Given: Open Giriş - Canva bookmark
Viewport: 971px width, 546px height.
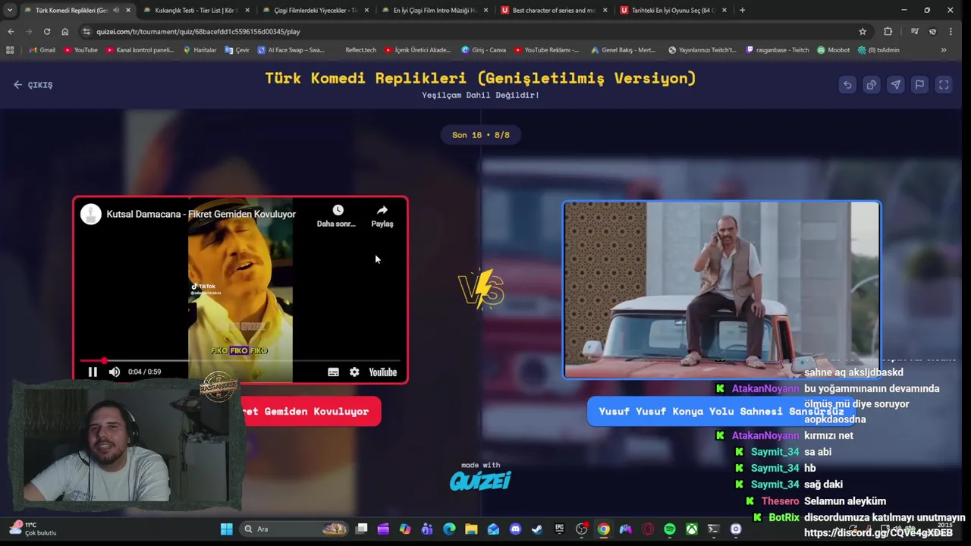Looking at the screenshot, I should 484,50.
